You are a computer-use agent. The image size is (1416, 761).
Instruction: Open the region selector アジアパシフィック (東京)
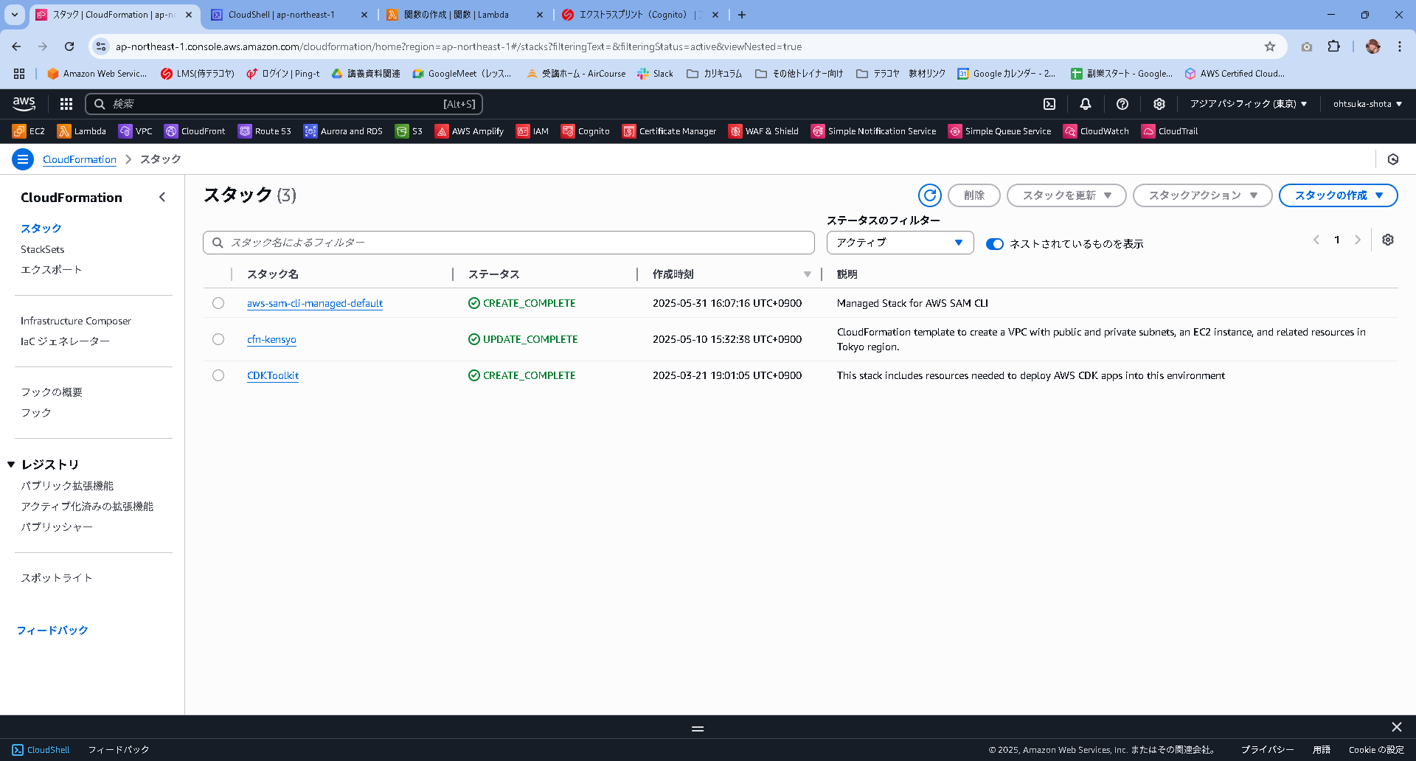(x=1249, y=104)
